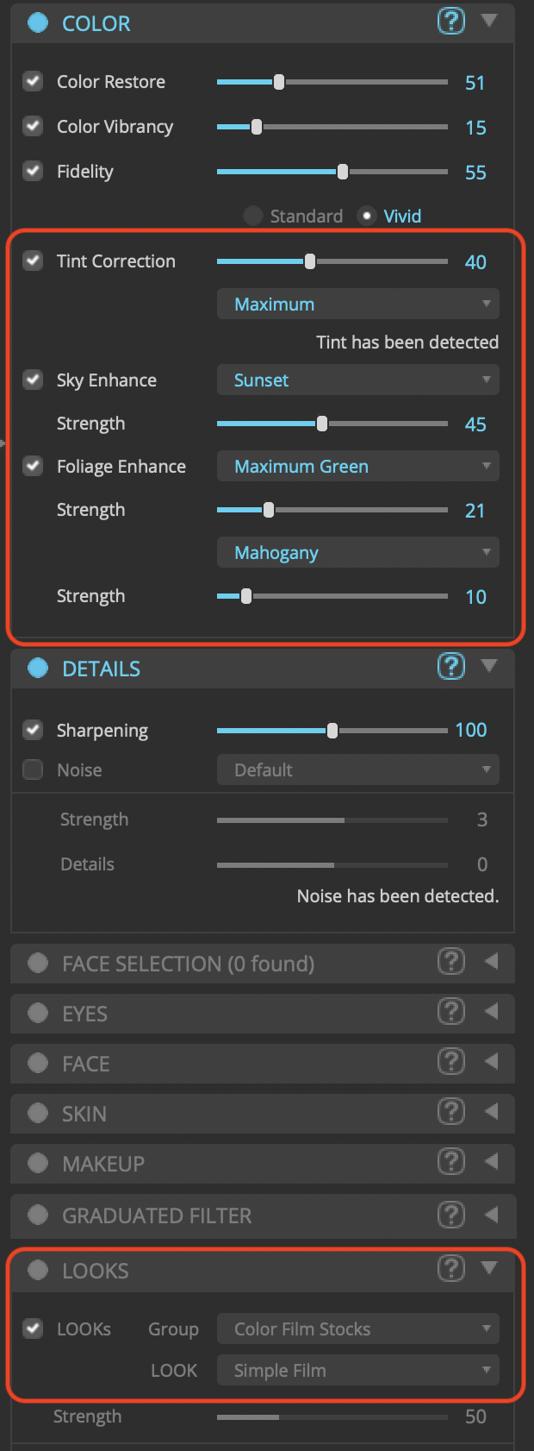Toggle the COLOR section power button
The width and height of the screenshot is (534, 1451).
[38, 22]
